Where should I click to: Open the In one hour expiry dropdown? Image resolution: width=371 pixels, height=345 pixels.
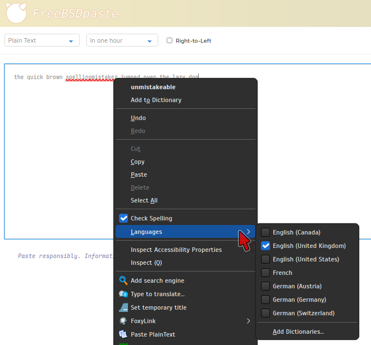point(122,40)
